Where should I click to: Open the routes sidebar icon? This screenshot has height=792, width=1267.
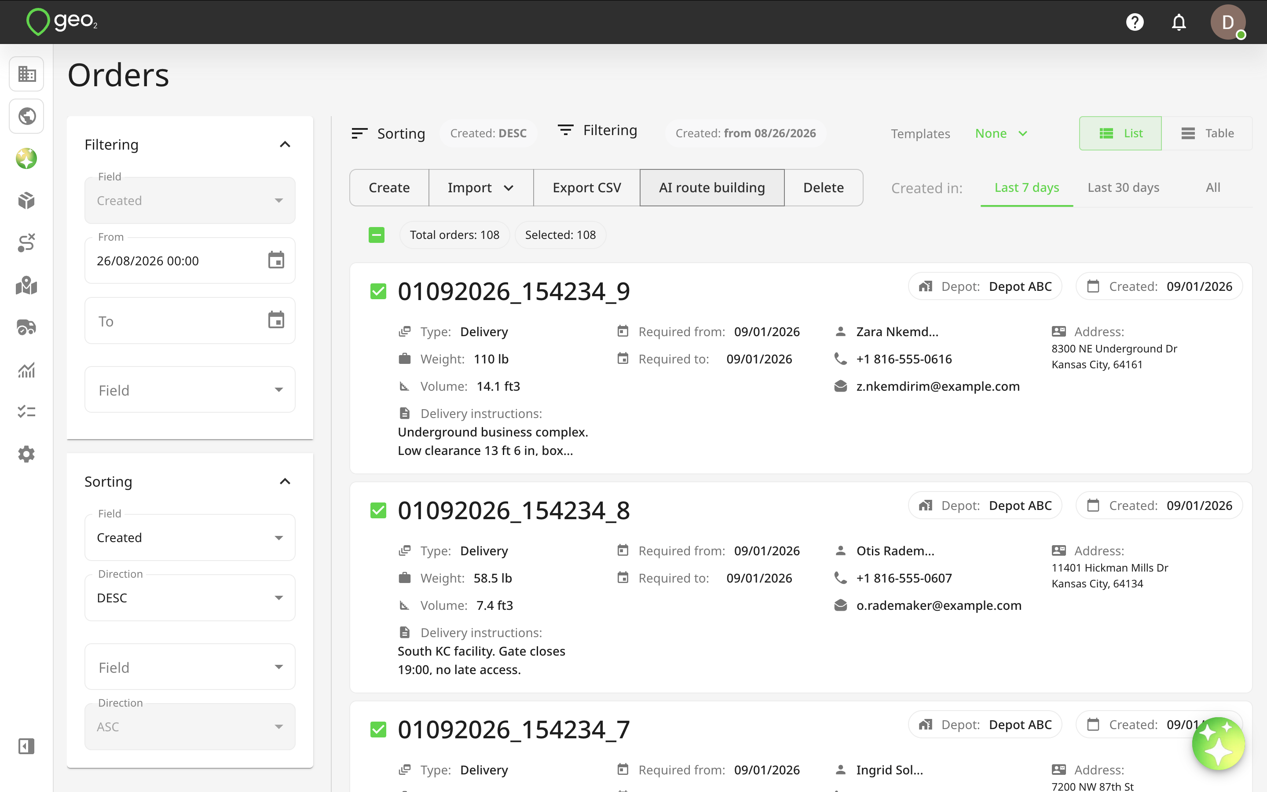pos(27,243)
